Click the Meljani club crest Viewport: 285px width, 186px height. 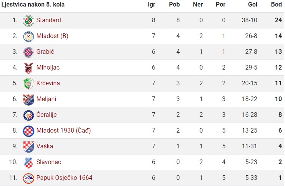click(x=28, y=100)
